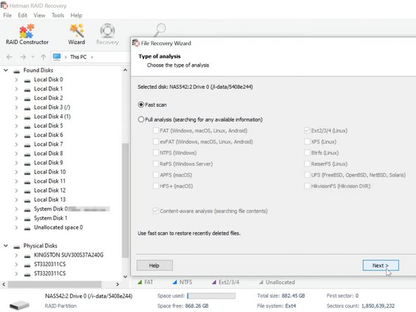Open the RAID Constructor tool

(27, 34)
